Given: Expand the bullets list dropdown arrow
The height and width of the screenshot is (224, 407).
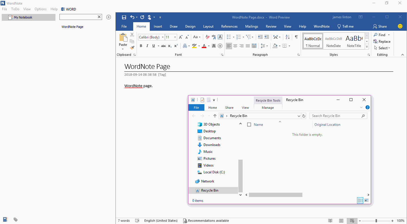Looking at the screenshot, I should 234,37.
